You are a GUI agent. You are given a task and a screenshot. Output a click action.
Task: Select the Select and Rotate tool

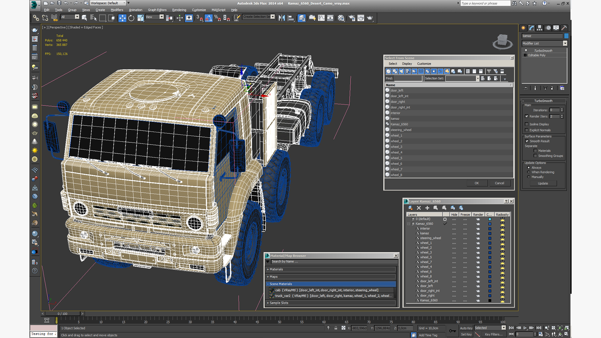pos(131,18)
